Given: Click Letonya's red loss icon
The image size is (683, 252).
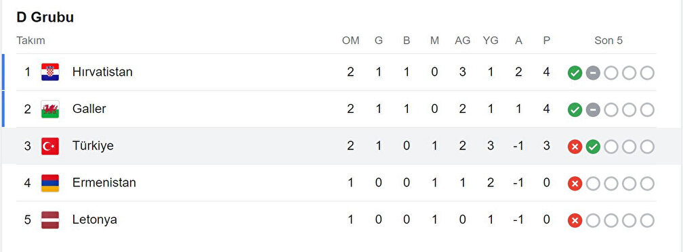Looking at the screenshot, I should [575, 221].
